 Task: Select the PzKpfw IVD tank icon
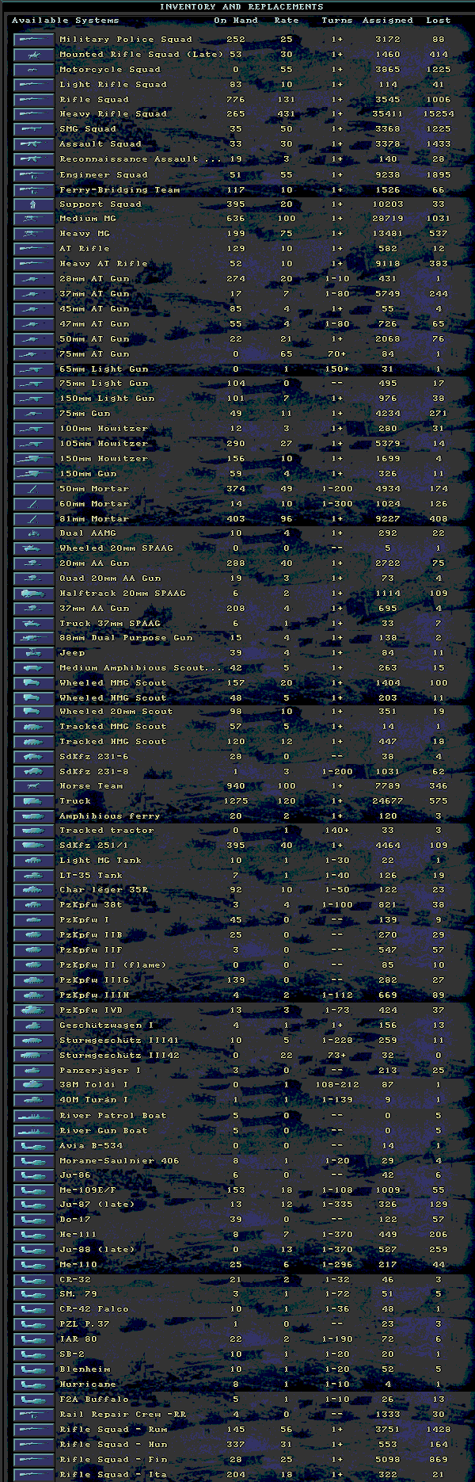click(34, 1010)
